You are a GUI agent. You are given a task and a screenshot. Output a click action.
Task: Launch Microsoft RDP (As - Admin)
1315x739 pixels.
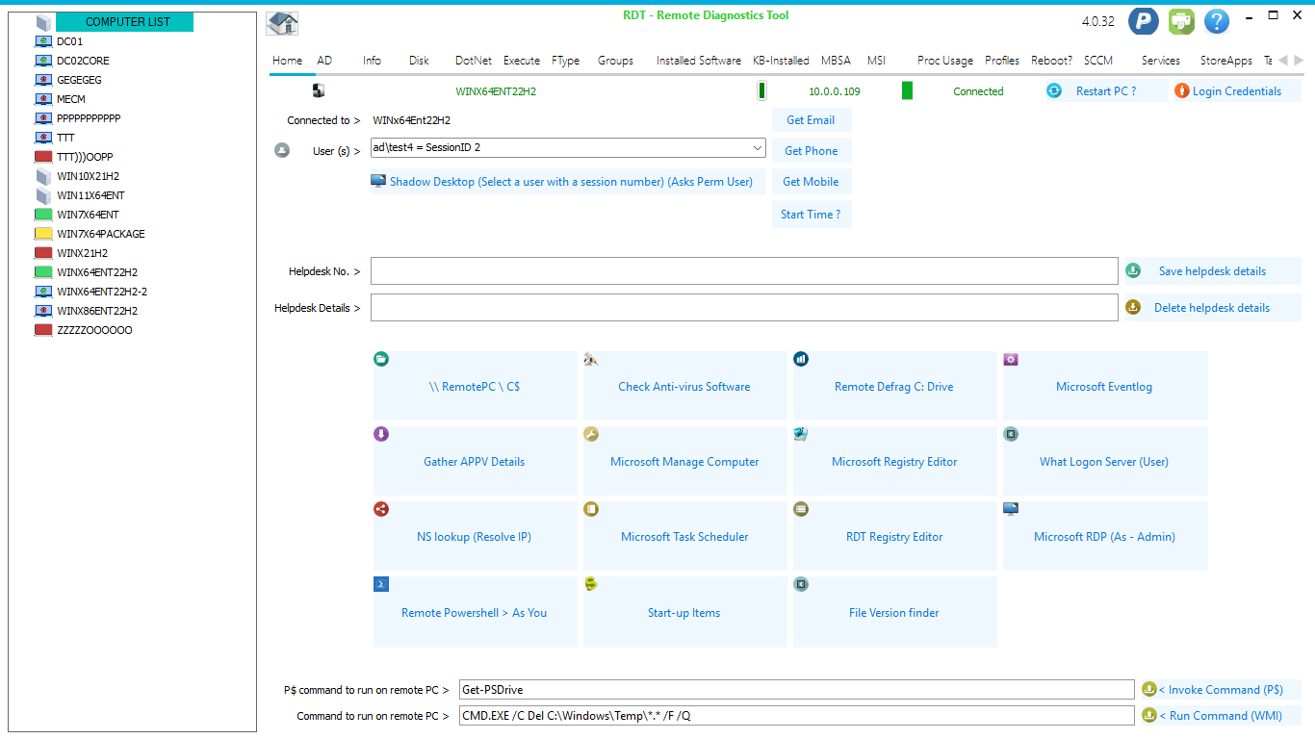point(1104,536)
